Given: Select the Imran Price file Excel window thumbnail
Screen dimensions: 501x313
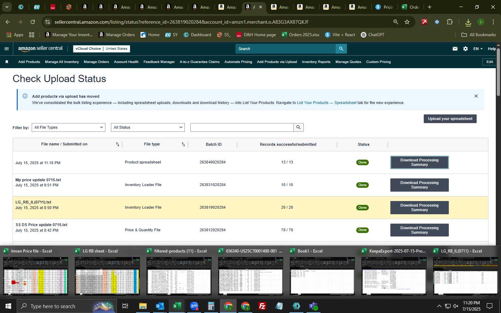Looking at the screenshot, I should click(36, 273).
